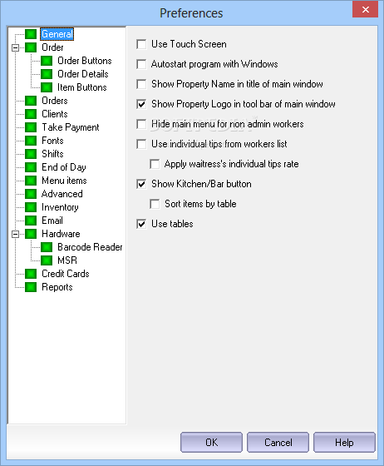Image resolution: width=384 pixels, height=466 pixels.
Task: Select Inventory in the tree
Action: pos(60,207)
